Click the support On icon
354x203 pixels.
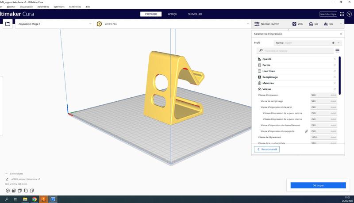pos(311,24)
